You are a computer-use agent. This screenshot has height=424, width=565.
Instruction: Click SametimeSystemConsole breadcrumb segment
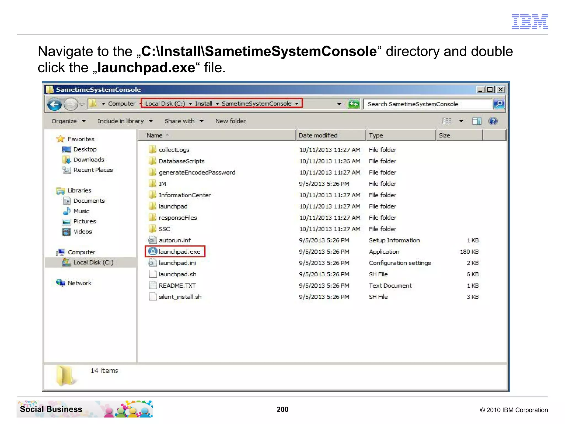click(257, 104)
